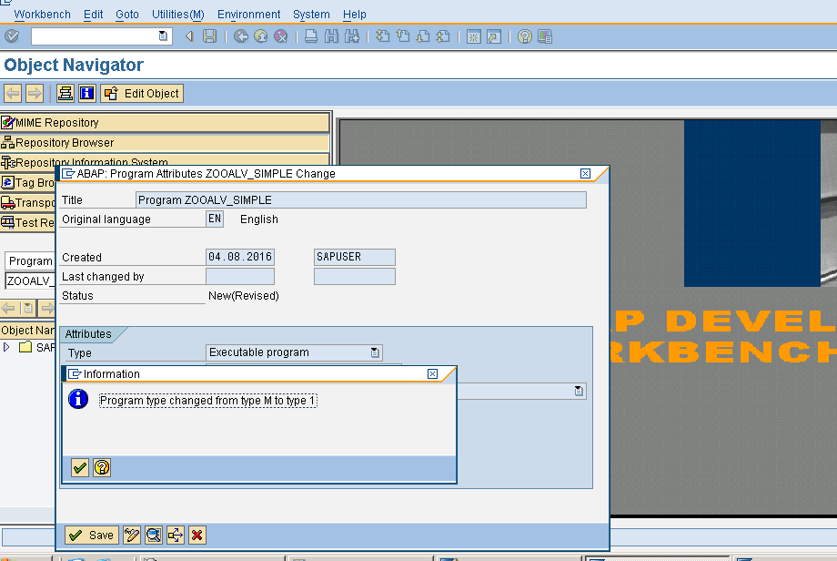Click the blue Information icon under Object Navigator
Viewport: 837px width, 561px height.
(x=86, y=92)
